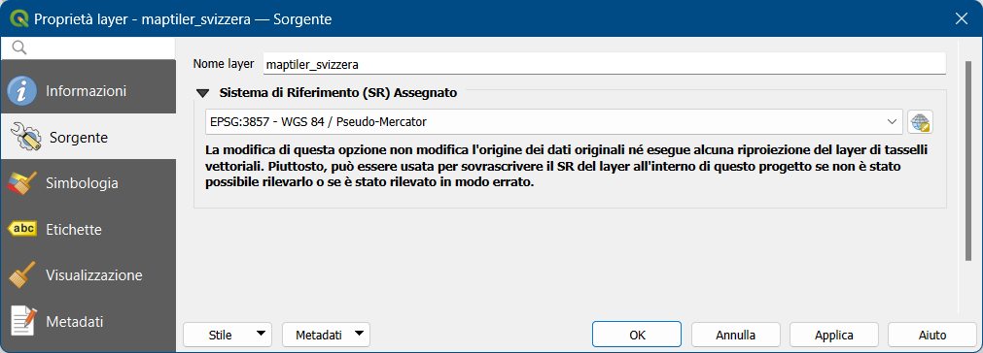Screen dimensions: 983x353
Task: Open the EPSG:3857 reference system dropdown
Action: click(x=554, y=122)
